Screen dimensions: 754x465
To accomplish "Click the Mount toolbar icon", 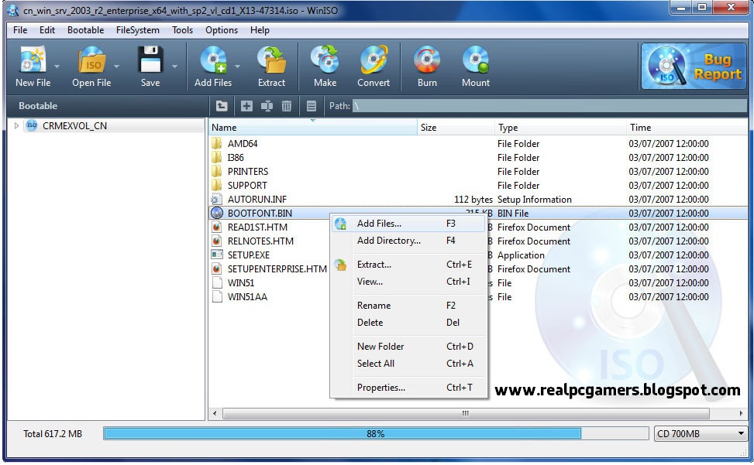I will pyautogui.click(x=476, y=60).
